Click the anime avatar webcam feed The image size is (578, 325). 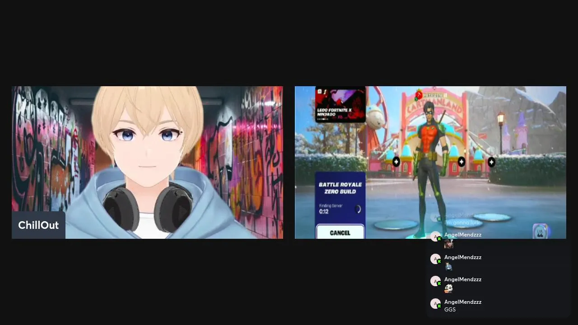click(147, 162)
